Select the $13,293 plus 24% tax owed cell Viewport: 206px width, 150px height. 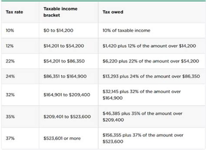click(x=151, y=76)
